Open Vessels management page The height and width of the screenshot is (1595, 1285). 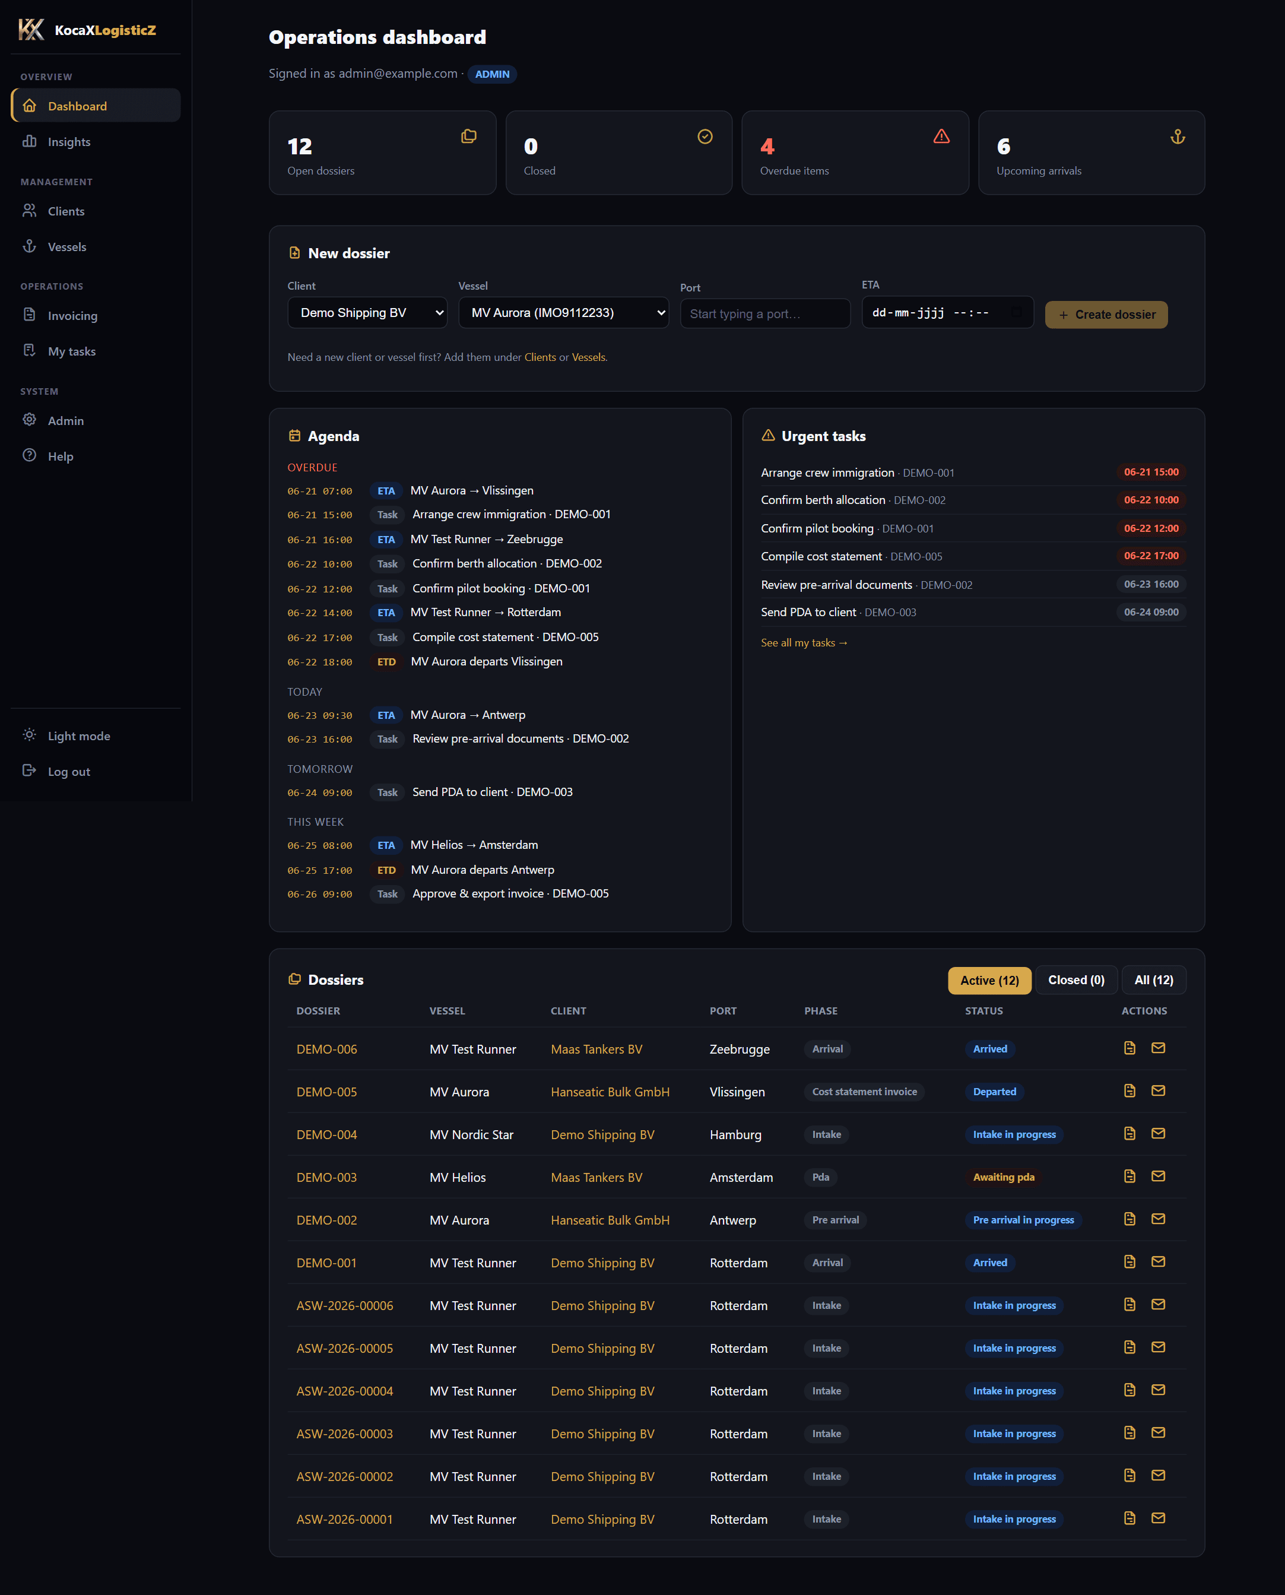(x=96, y=246)
